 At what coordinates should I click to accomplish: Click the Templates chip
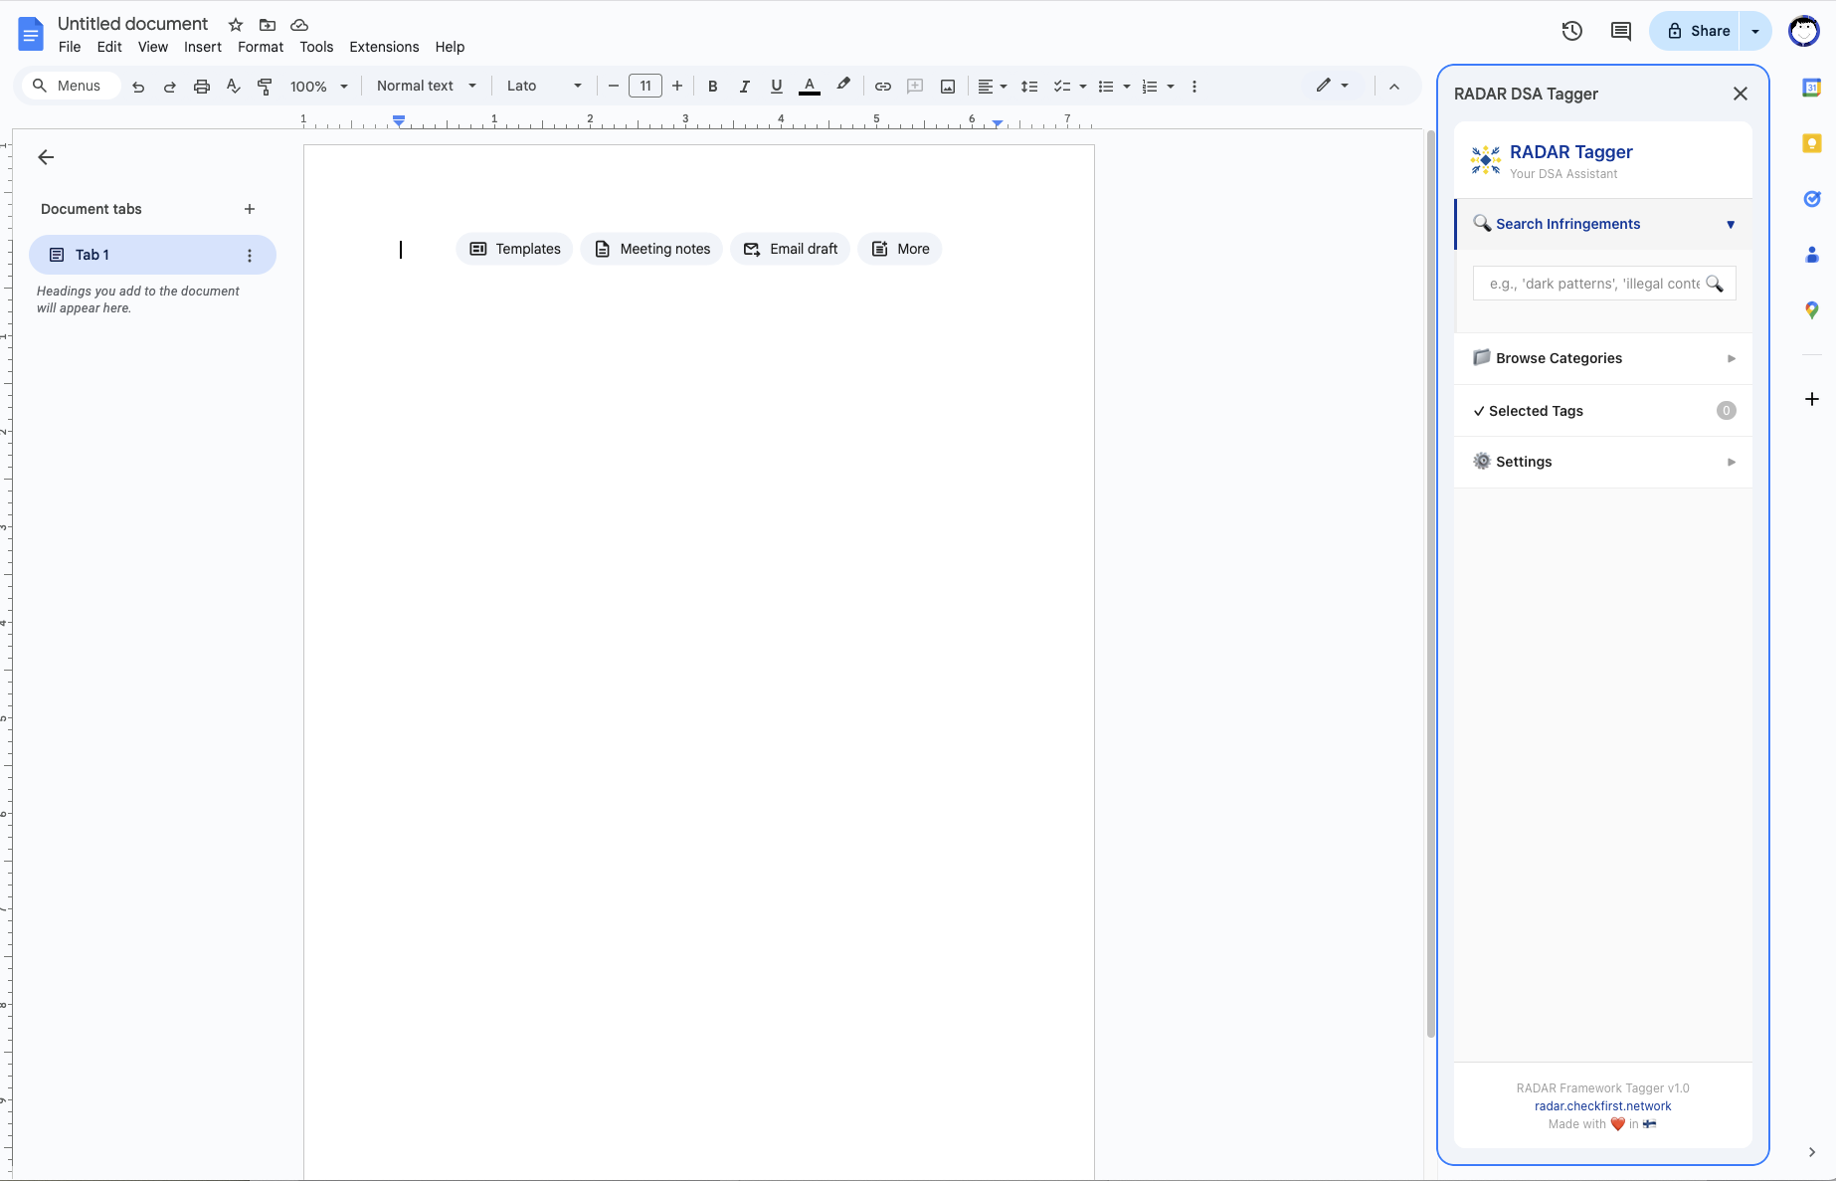coord(515,249)
